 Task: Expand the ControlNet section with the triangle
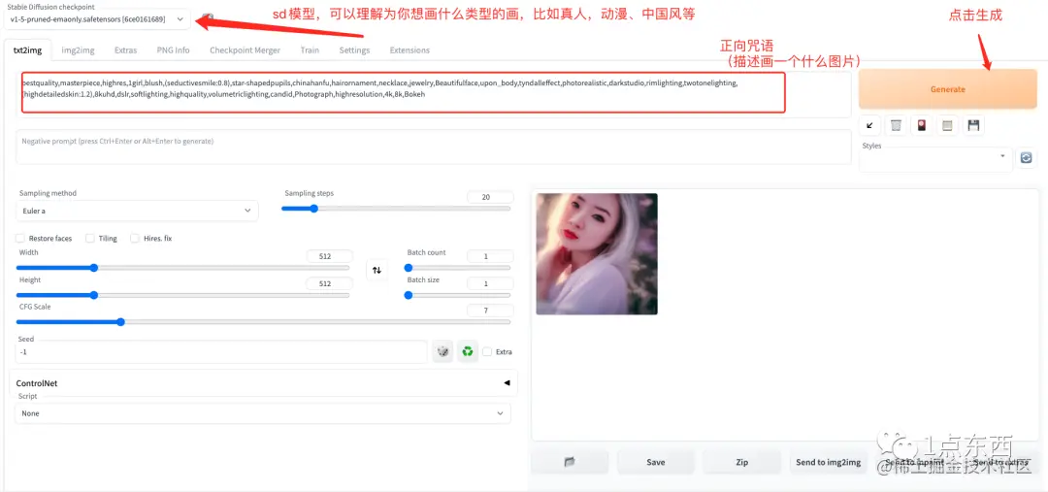point(507,383)
